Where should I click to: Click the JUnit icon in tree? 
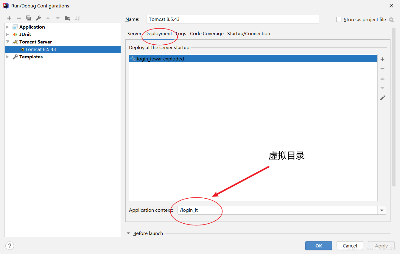pos(15,35)
